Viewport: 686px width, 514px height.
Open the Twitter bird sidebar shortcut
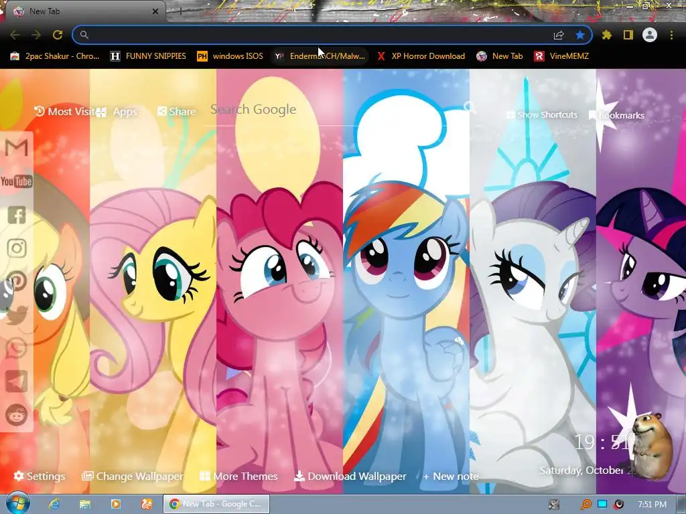tap(17, 315)
